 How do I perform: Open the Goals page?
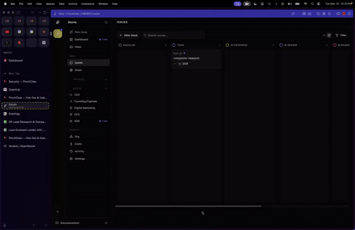click(88, 70)
